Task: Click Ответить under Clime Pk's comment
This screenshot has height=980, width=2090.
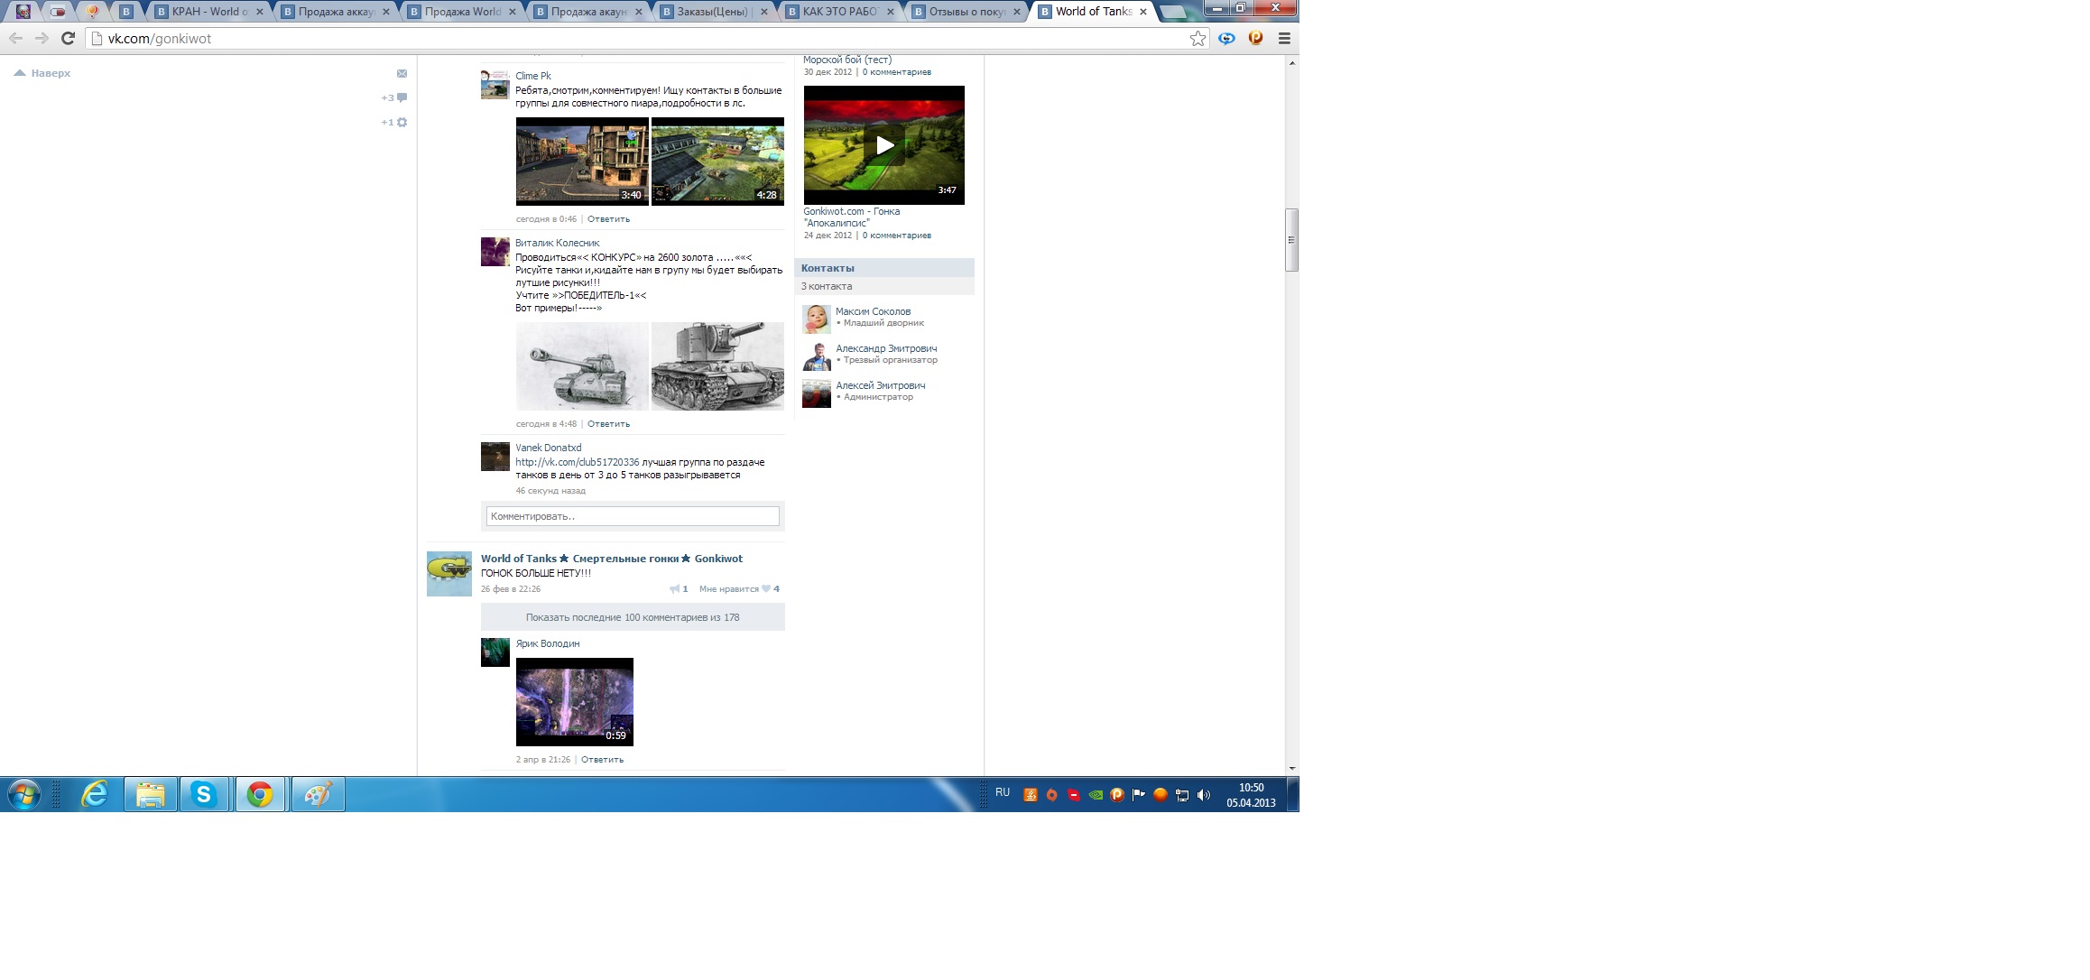Action: coord(608,219)
